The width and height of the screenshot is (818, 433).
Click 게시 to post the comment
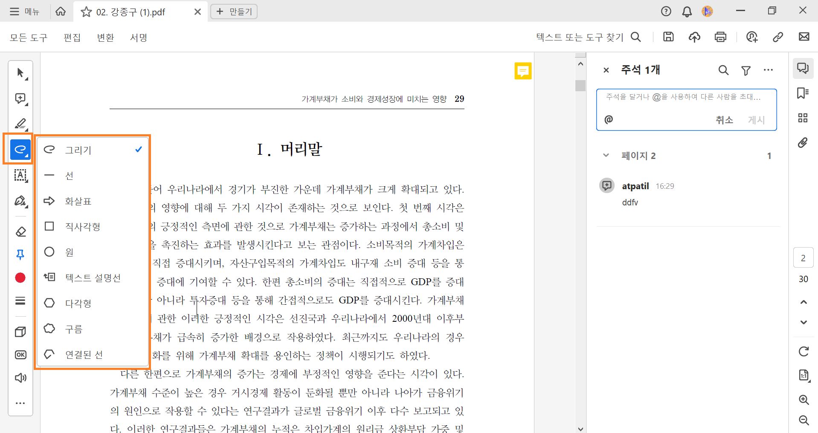(756, 120)
